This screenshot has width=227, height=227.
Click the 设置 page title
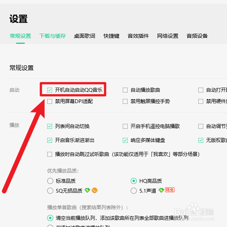[19, 19]
